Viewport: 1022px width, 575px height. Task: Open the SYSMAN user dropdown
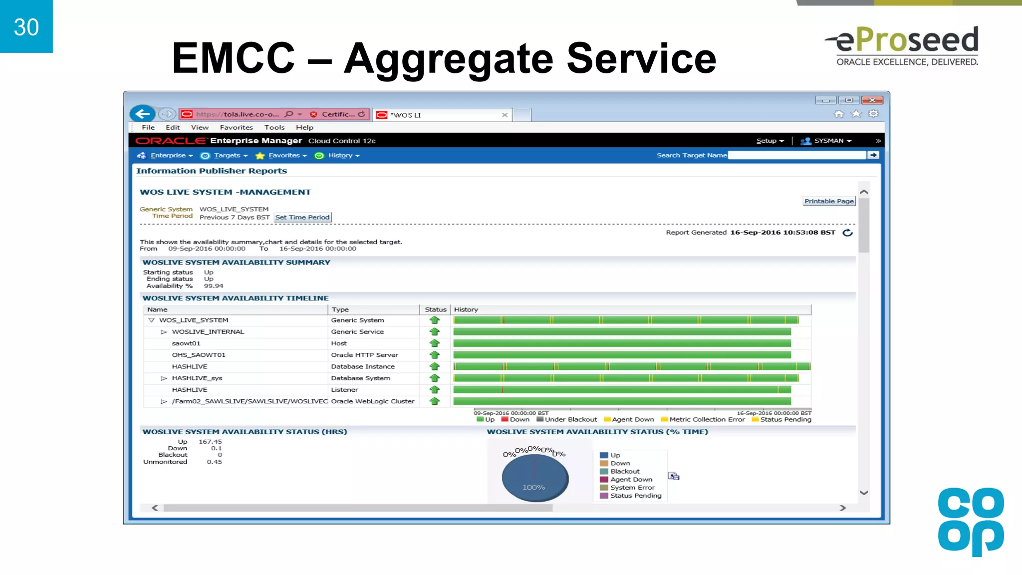click(x=826, y=141)
